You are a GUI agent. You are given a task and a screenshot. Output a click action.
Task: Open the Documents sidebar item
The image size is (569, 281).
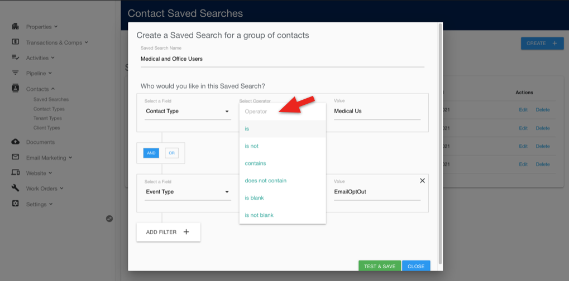[40, 142]
